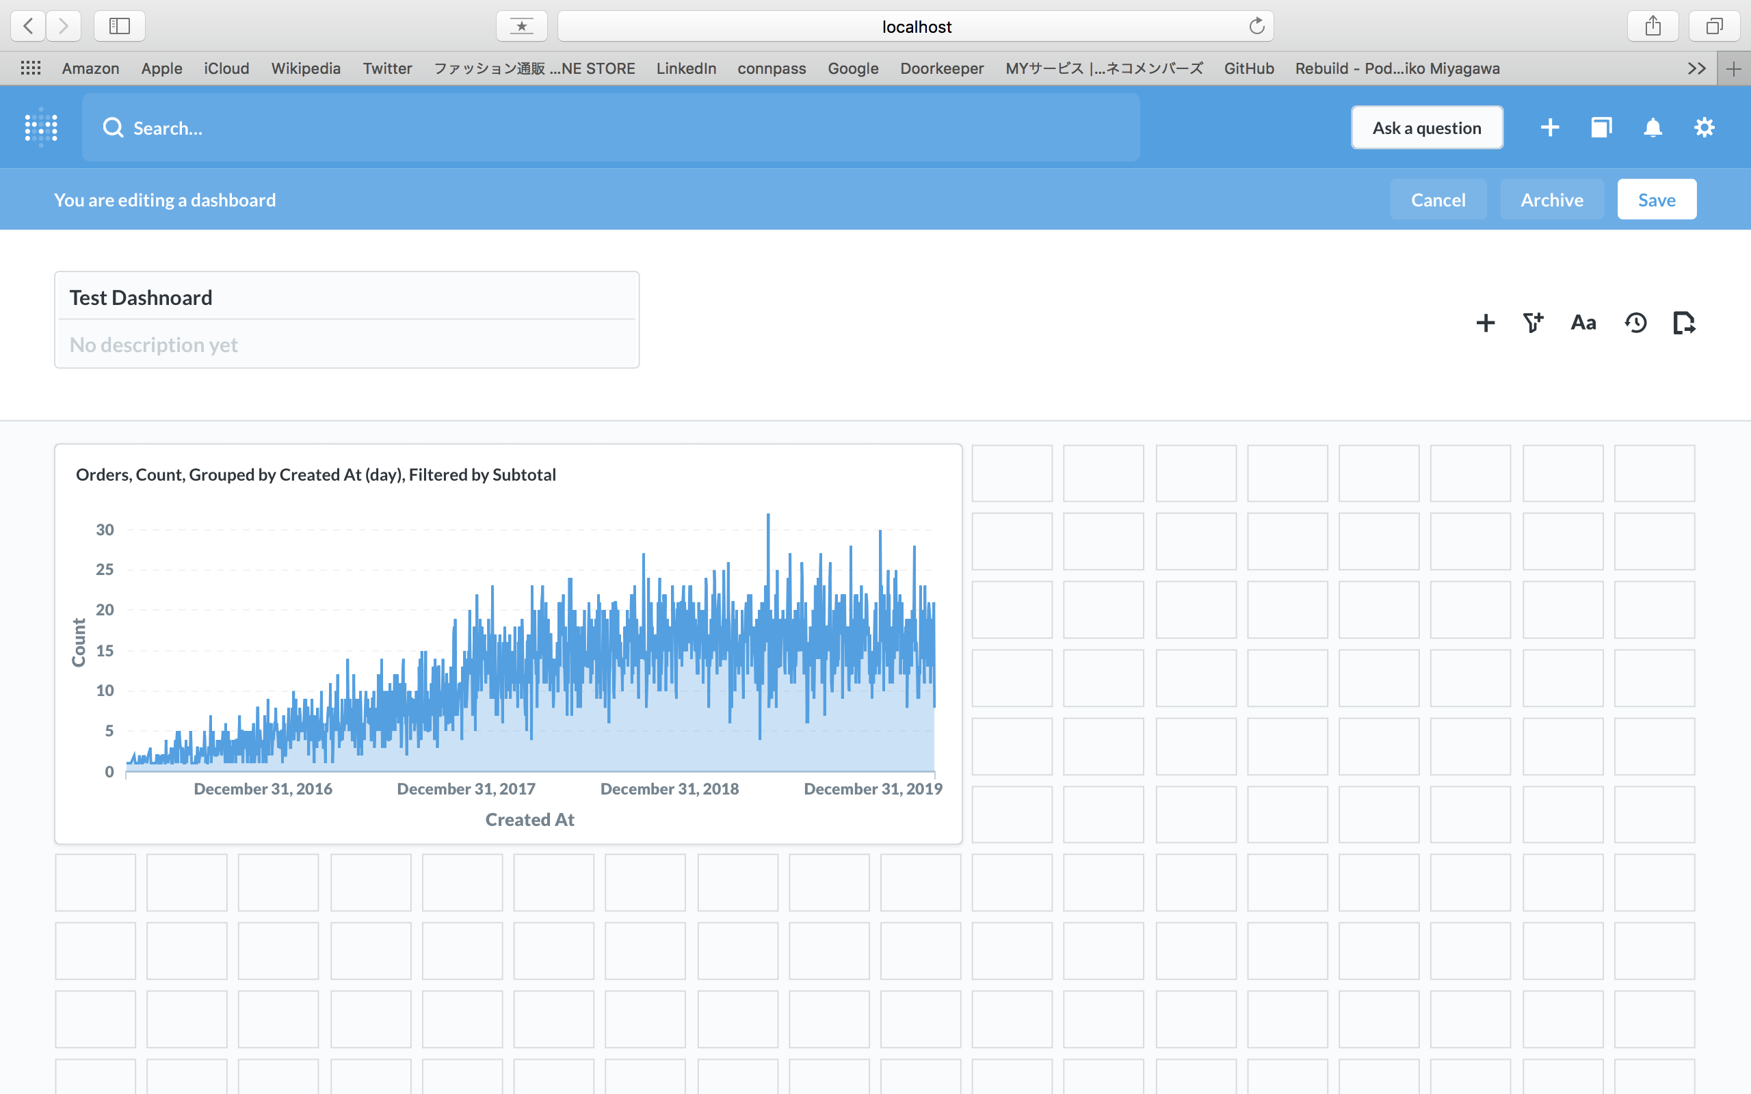Open the Wikipedia bookmark
Screen dimensions: 1751x1094
click(x=305, y=68)
